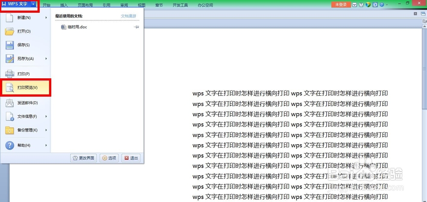Open 打印预览(V) print preview
The image size is (427, 202).
coord(26,88)
